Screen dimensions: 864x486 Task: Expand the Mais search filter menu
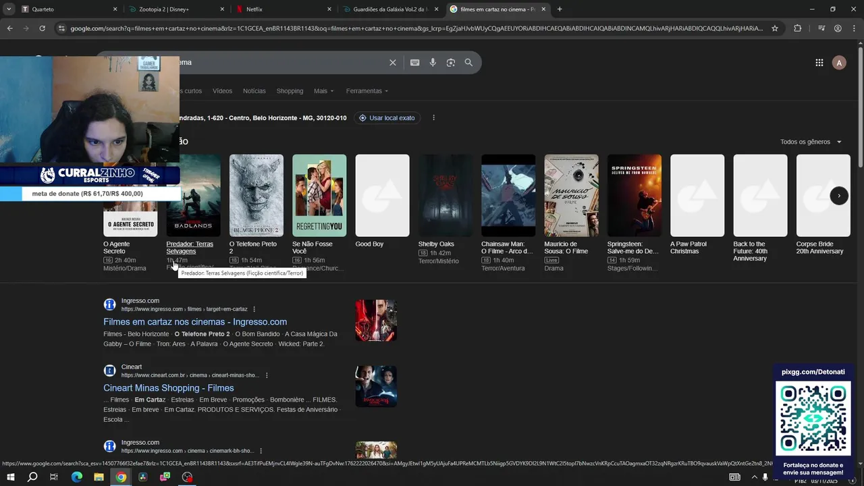click(x=323, y=91)
